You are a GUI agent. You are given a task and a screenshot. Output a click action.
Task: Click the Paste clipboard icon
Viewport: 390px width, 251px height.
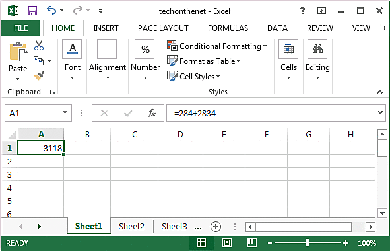(18, 52)
